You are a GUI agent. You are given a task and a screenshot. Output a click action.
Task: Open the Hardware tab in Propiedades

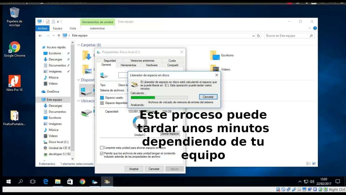pyautogui.click(x=152, y=65)
